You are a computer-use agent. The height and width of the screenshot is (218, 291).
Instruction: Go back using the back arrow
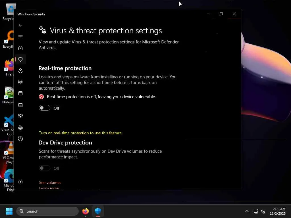pos(20,25)
